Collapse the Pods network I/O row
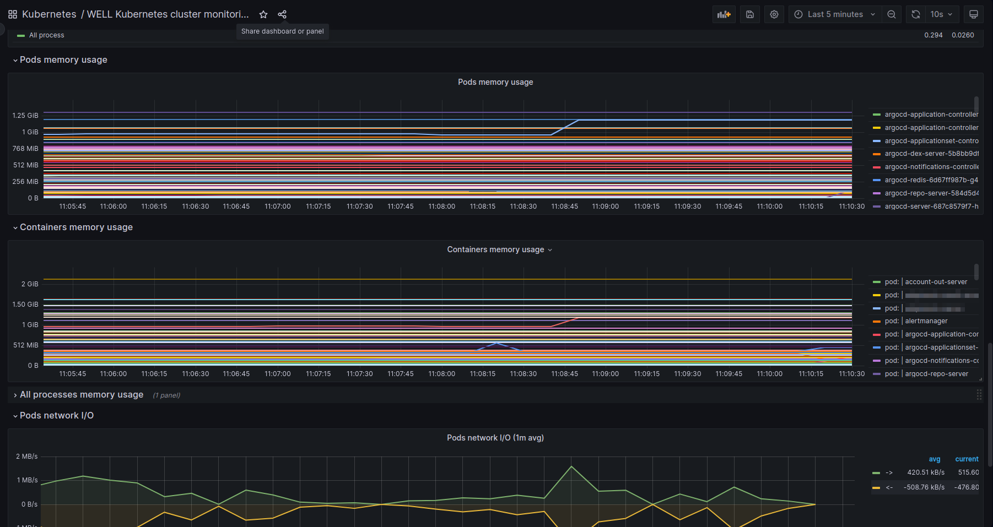The width and height of the screenshot is (993, 527). (56, 416)
